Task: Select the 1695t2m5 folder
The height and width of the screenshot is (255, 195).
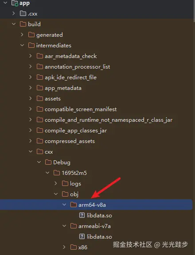Action: point(74,173)
